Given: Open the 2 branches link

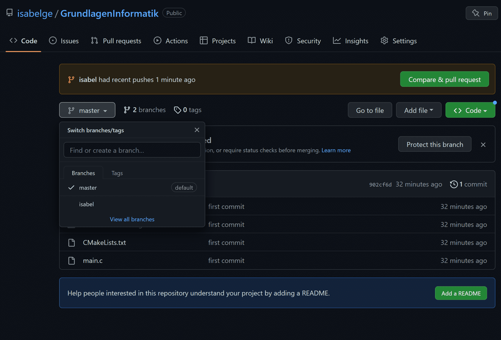Looking at the screenshot, I should [145, 110].
